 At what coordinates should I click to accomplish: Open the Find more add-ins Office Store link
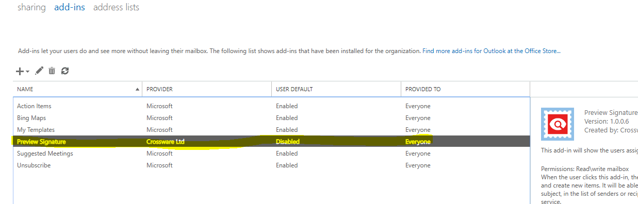tap(492, 51)
